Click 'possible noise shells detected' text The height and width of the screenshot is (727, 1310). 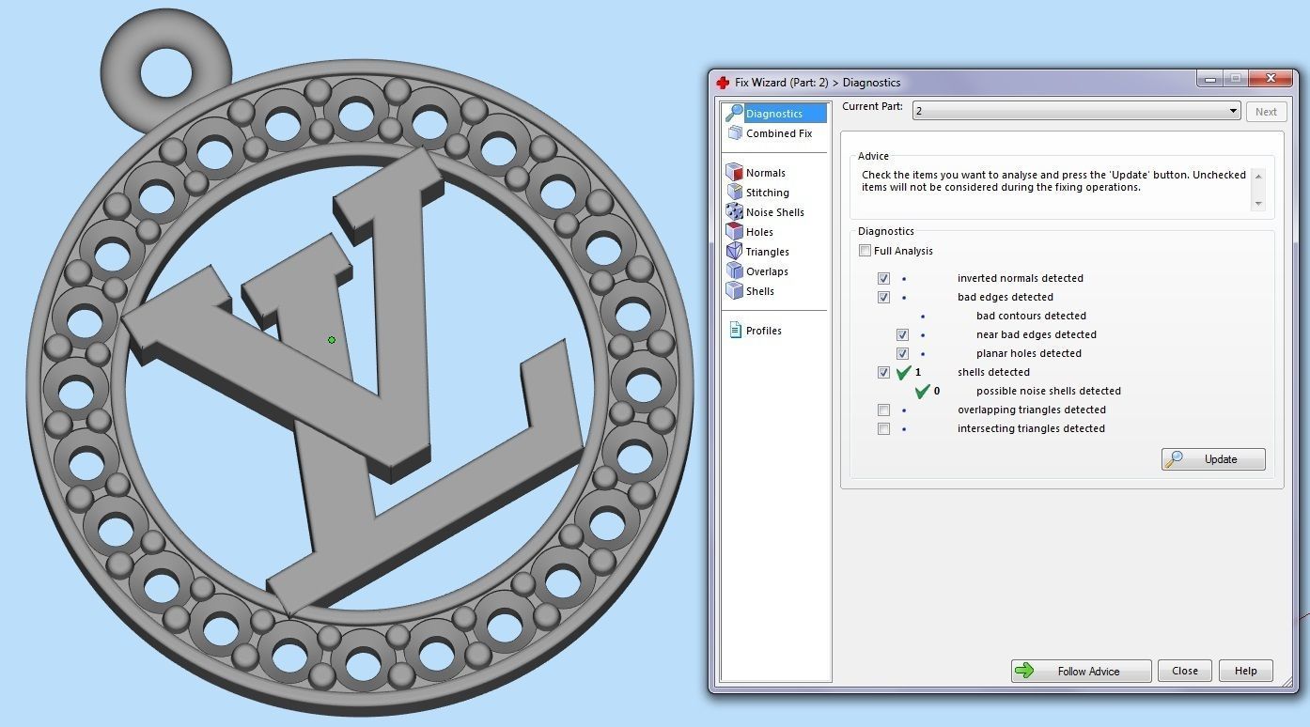[1049, 391]
